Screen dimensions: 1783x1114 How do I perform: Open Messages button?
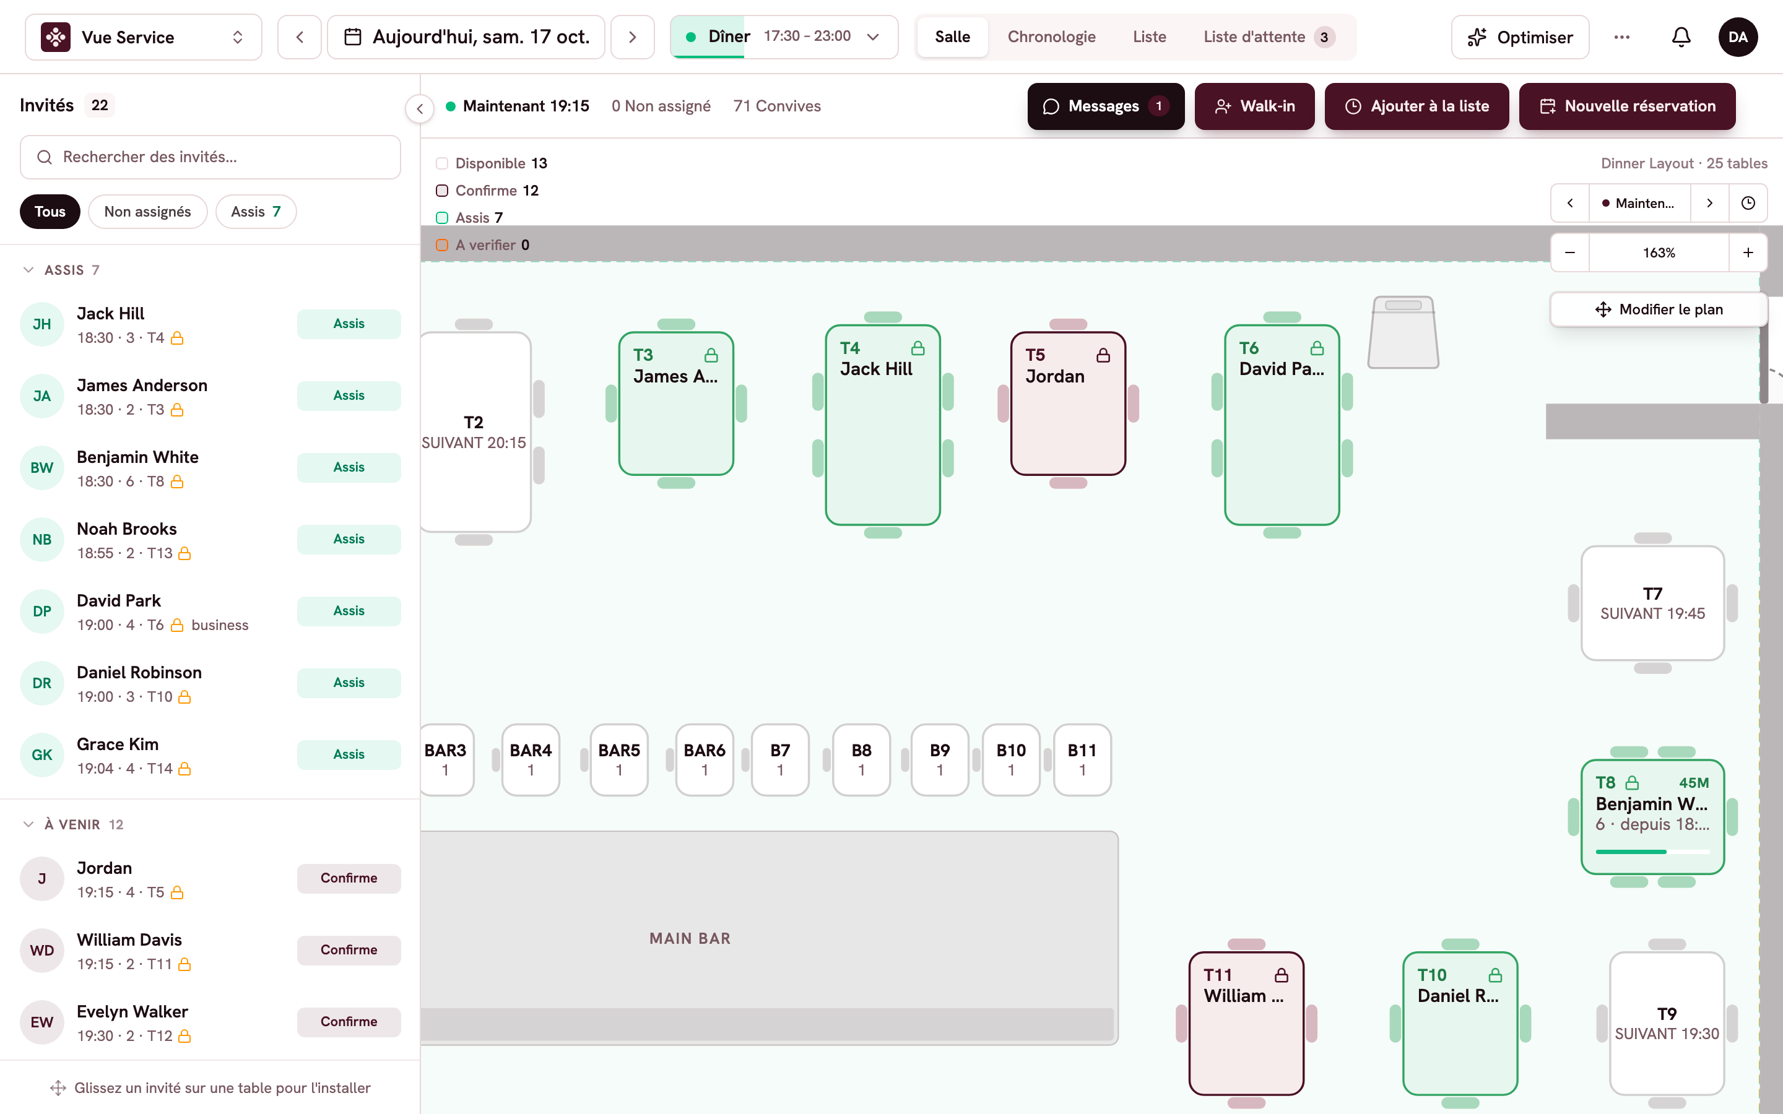(1106, 106)
